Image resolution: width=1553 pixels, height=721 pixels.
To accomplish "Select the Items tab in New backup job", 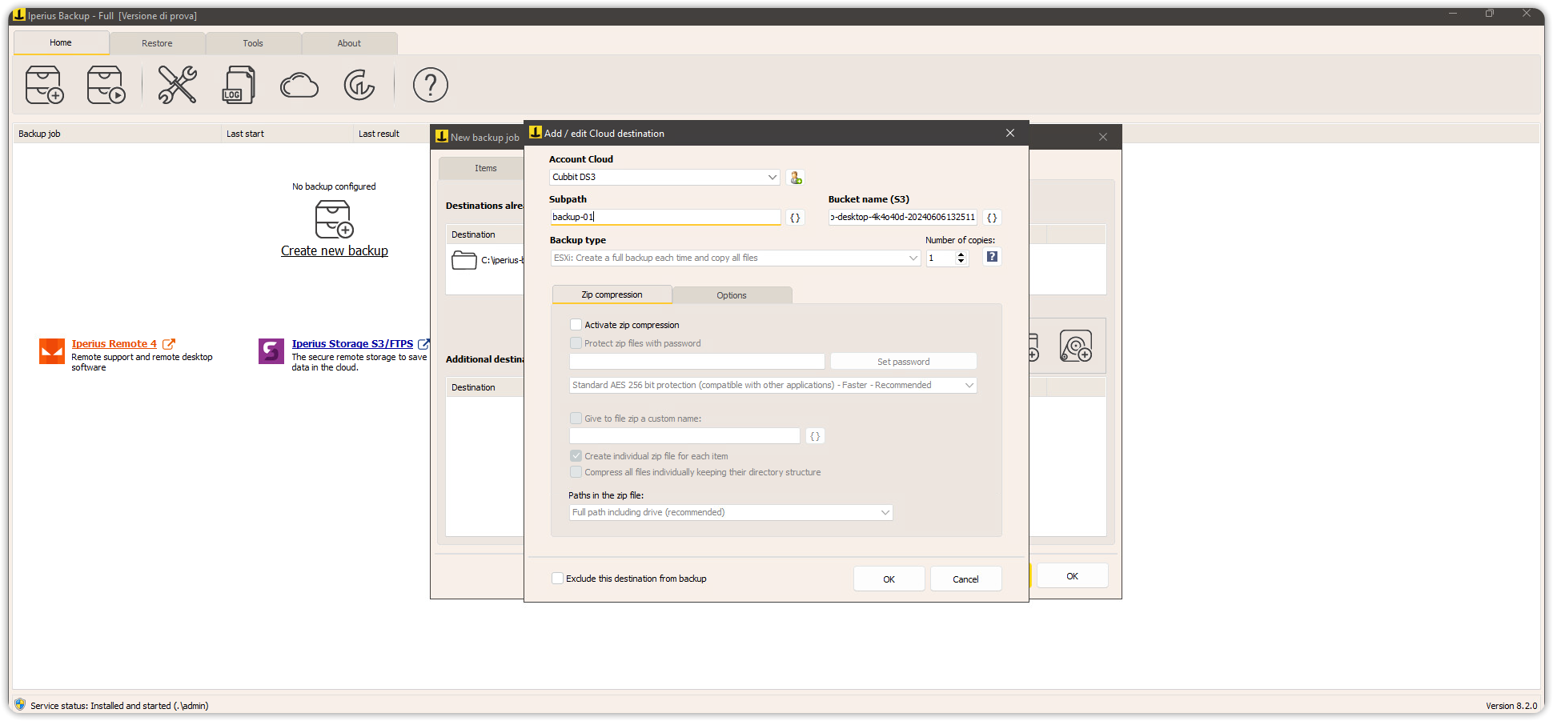I will pyautogui.click(x=485, y=169).
